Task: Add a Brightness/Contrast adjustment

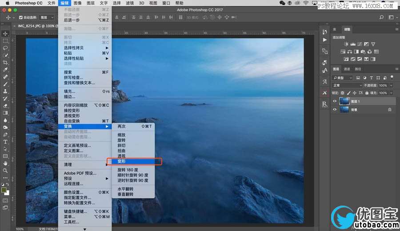Action: click(x=346, y=44)
